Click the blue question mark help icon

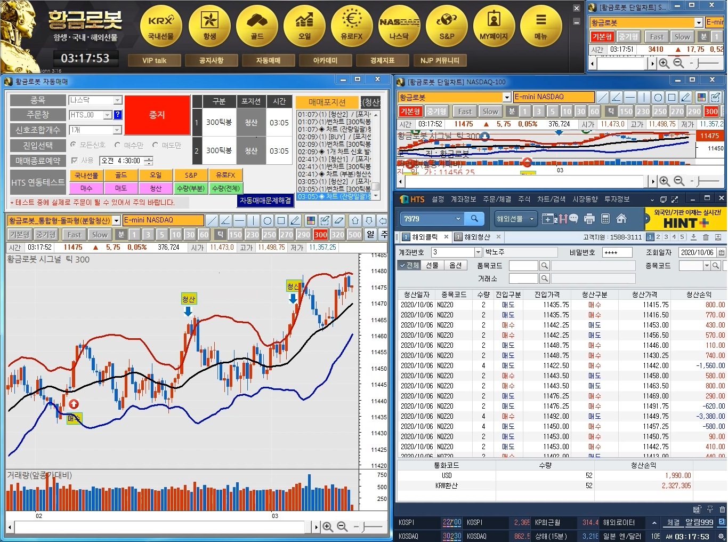[x=118, y=115]
